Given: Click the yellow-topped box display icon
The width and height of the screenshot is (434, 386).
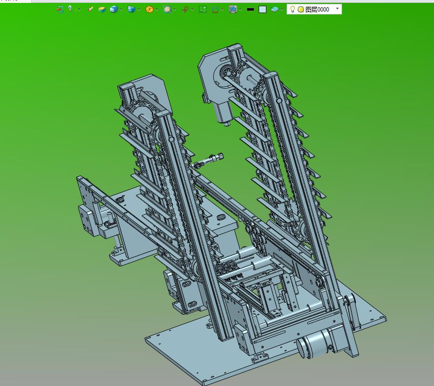Looking at the screenshot, I should click(102, 10).
